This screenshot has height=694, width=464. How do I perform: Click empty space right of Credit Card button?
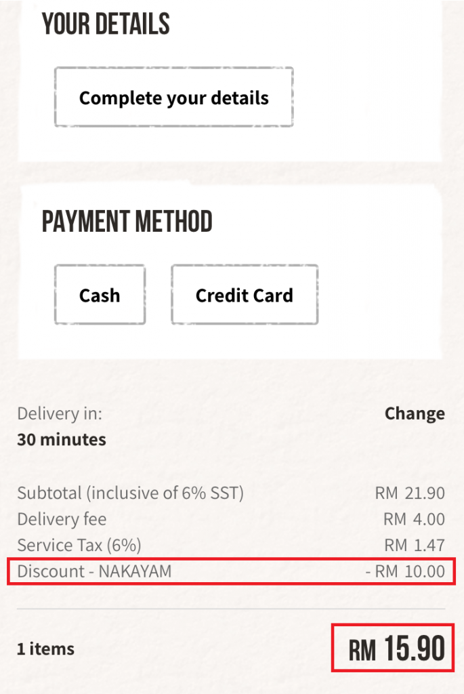pyautogui.click(x=379, y=295)
